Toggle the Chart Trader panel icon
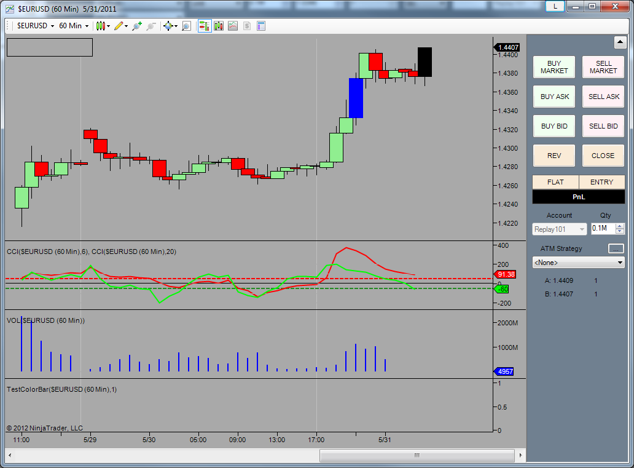634x468 pixels. click(x=205, y=26)
